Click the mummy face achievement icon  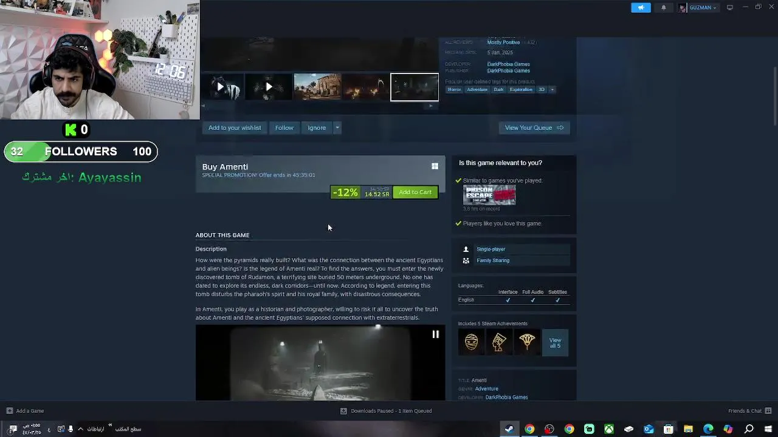(x=471, y=342)
